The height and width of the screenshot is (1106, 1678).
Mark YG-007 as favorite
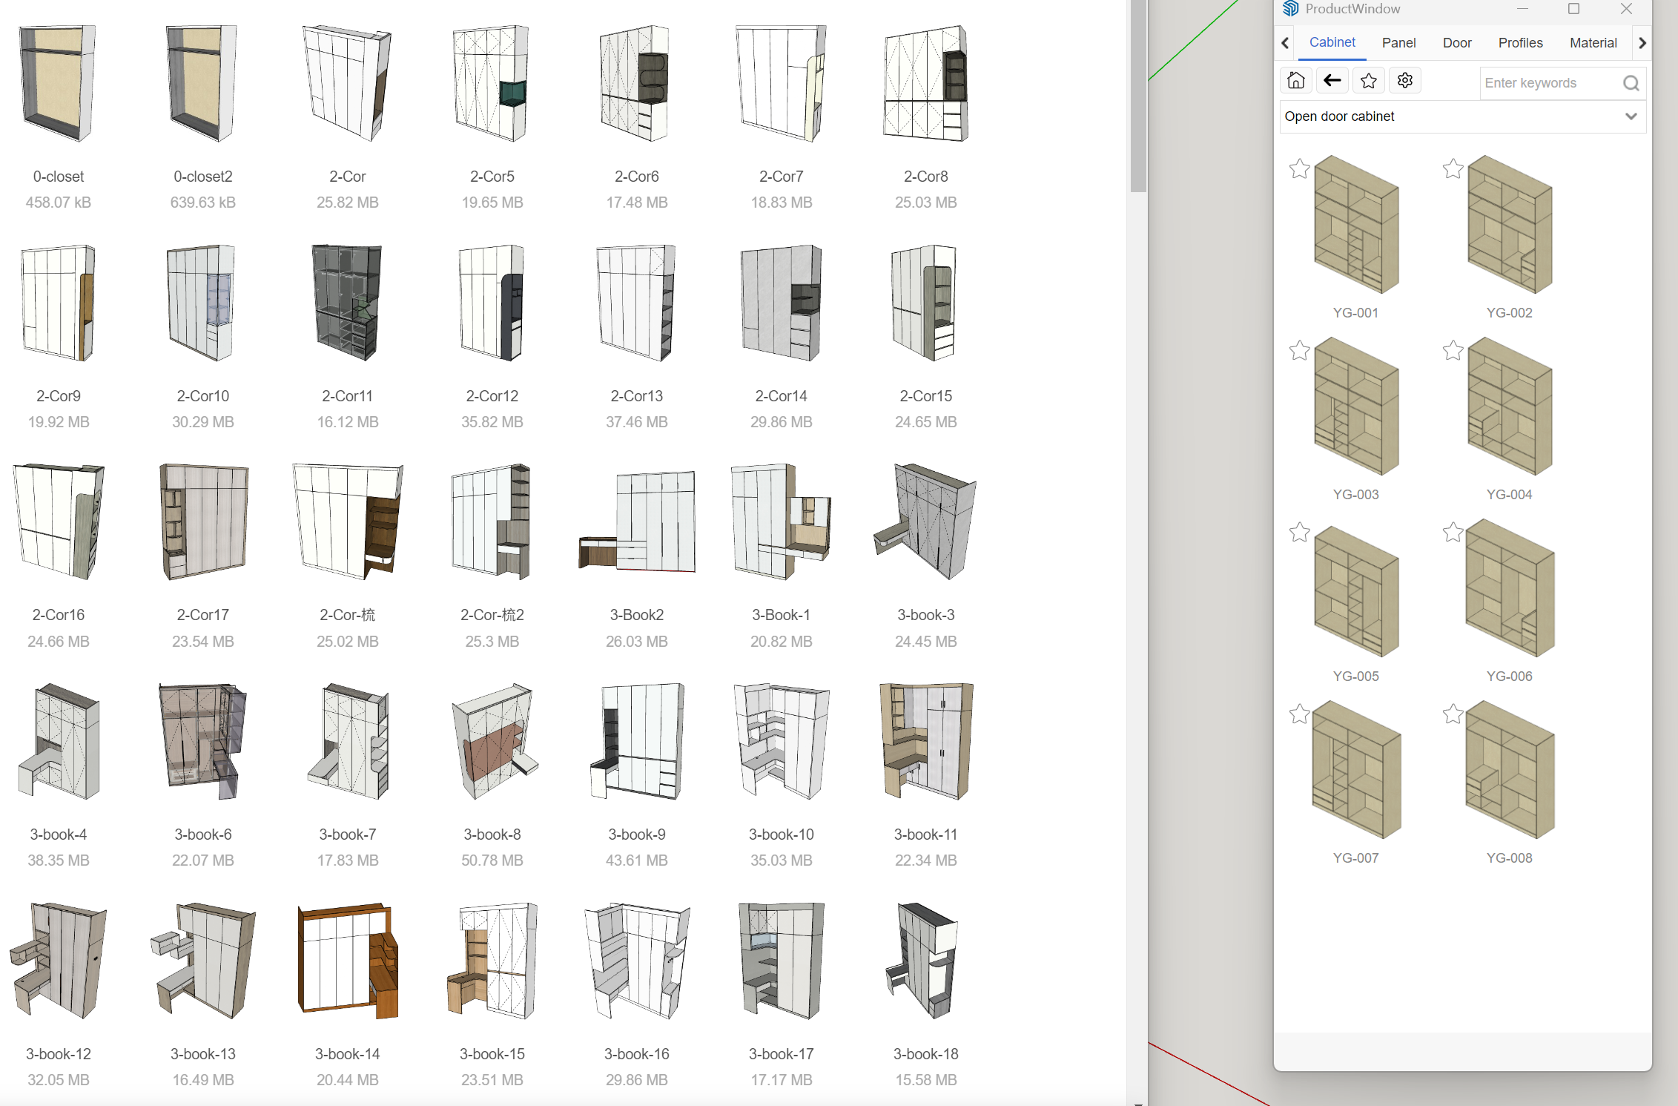click(1299, 714)
